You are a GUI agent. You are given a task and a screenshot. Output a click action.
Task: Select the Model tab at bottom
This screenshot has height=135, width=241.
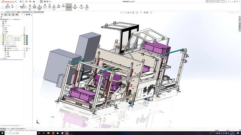(8, 129)
